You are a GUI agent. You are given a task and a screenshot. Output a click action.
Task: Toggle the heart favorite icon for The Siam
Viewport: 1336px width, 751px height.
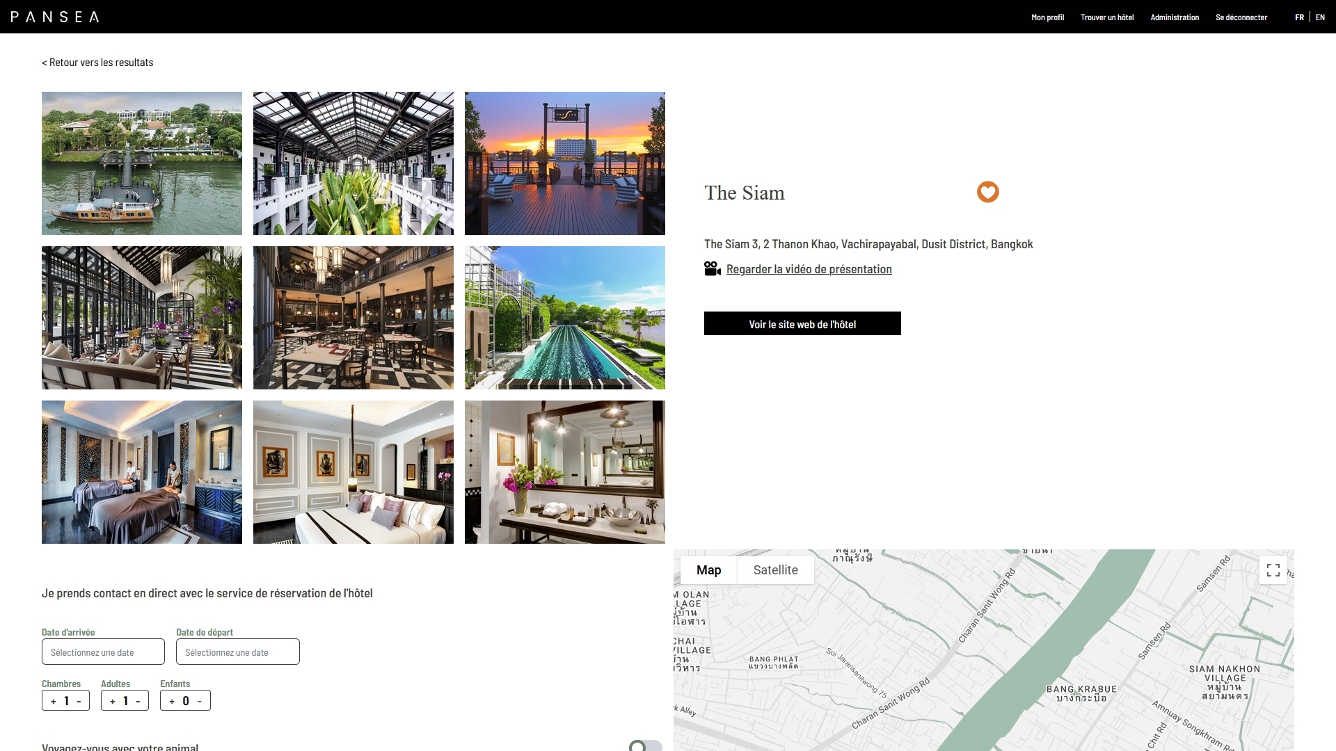987,192
